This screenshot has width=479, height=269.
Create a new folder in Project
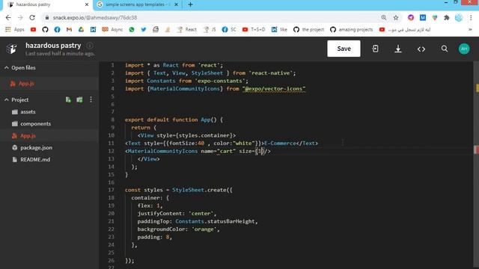(79, 99)
